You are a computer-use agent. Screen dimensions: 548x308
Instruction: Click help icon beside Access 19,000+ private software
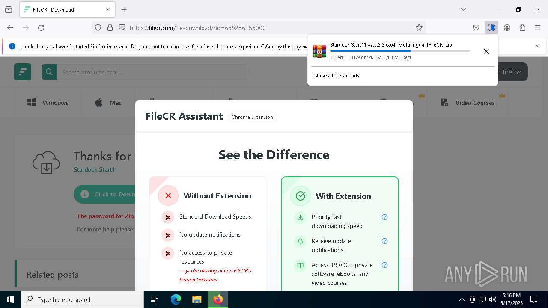pyautogui.click(x=384, y=265)
